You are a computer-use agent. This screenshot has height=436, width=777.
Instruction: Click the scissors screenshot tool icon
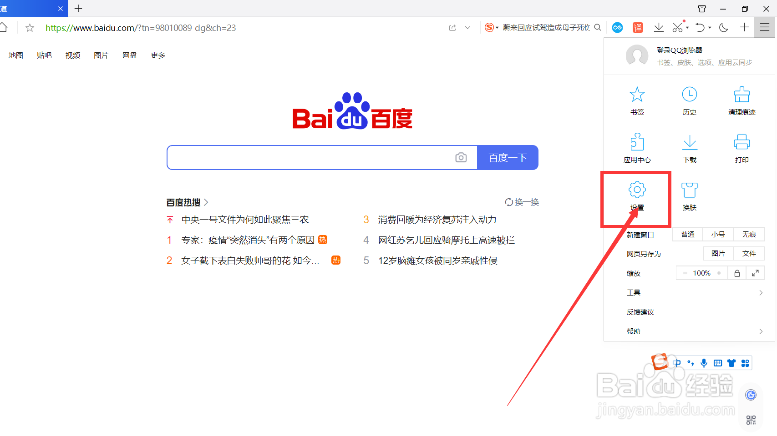click(x=677, y=28)
